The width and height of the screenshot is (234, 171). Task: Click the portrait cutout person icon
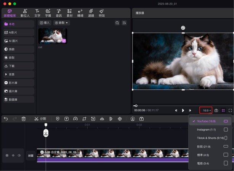tap(133, 119)
